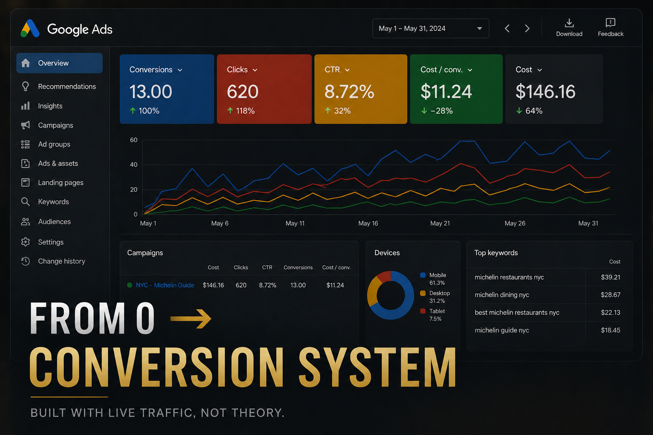Go to previous date range arrow
653x435 pixels.
pyautogui.click(x=507, y=28)
